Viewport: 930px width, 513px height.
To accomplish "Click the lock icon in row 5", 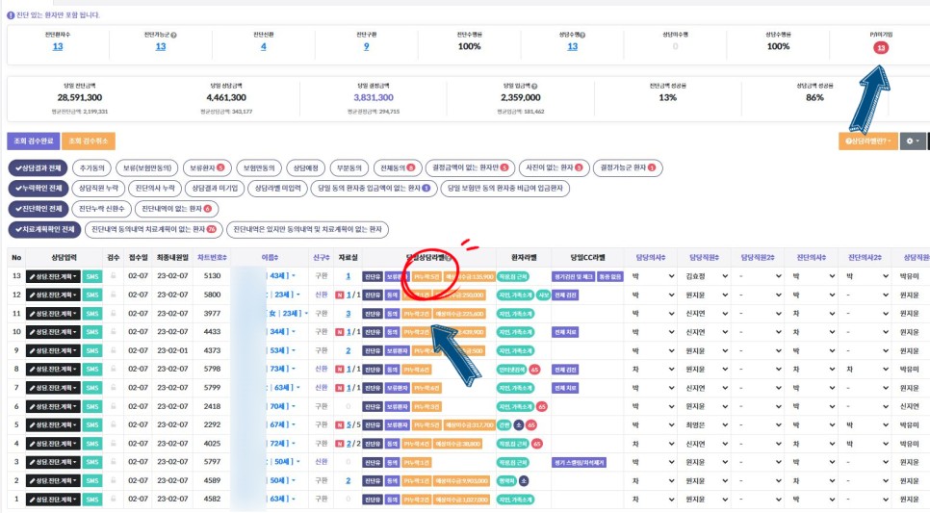I will coord(113,424).
